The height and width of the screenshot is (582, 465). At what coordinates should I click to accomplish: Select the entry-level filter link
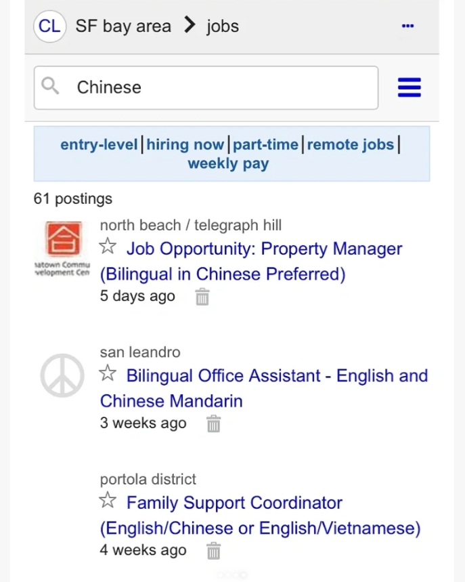pos(99,144)
